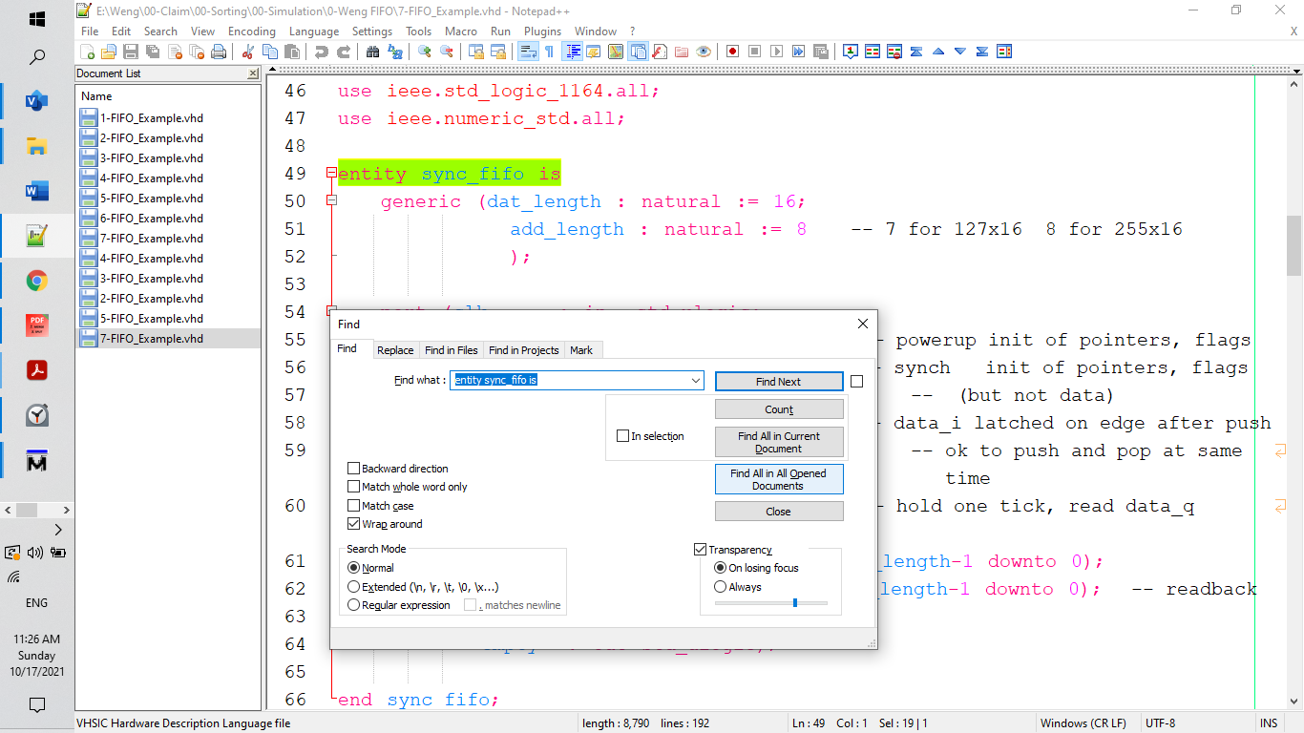Click the Windows Start button

pos(37,19)
